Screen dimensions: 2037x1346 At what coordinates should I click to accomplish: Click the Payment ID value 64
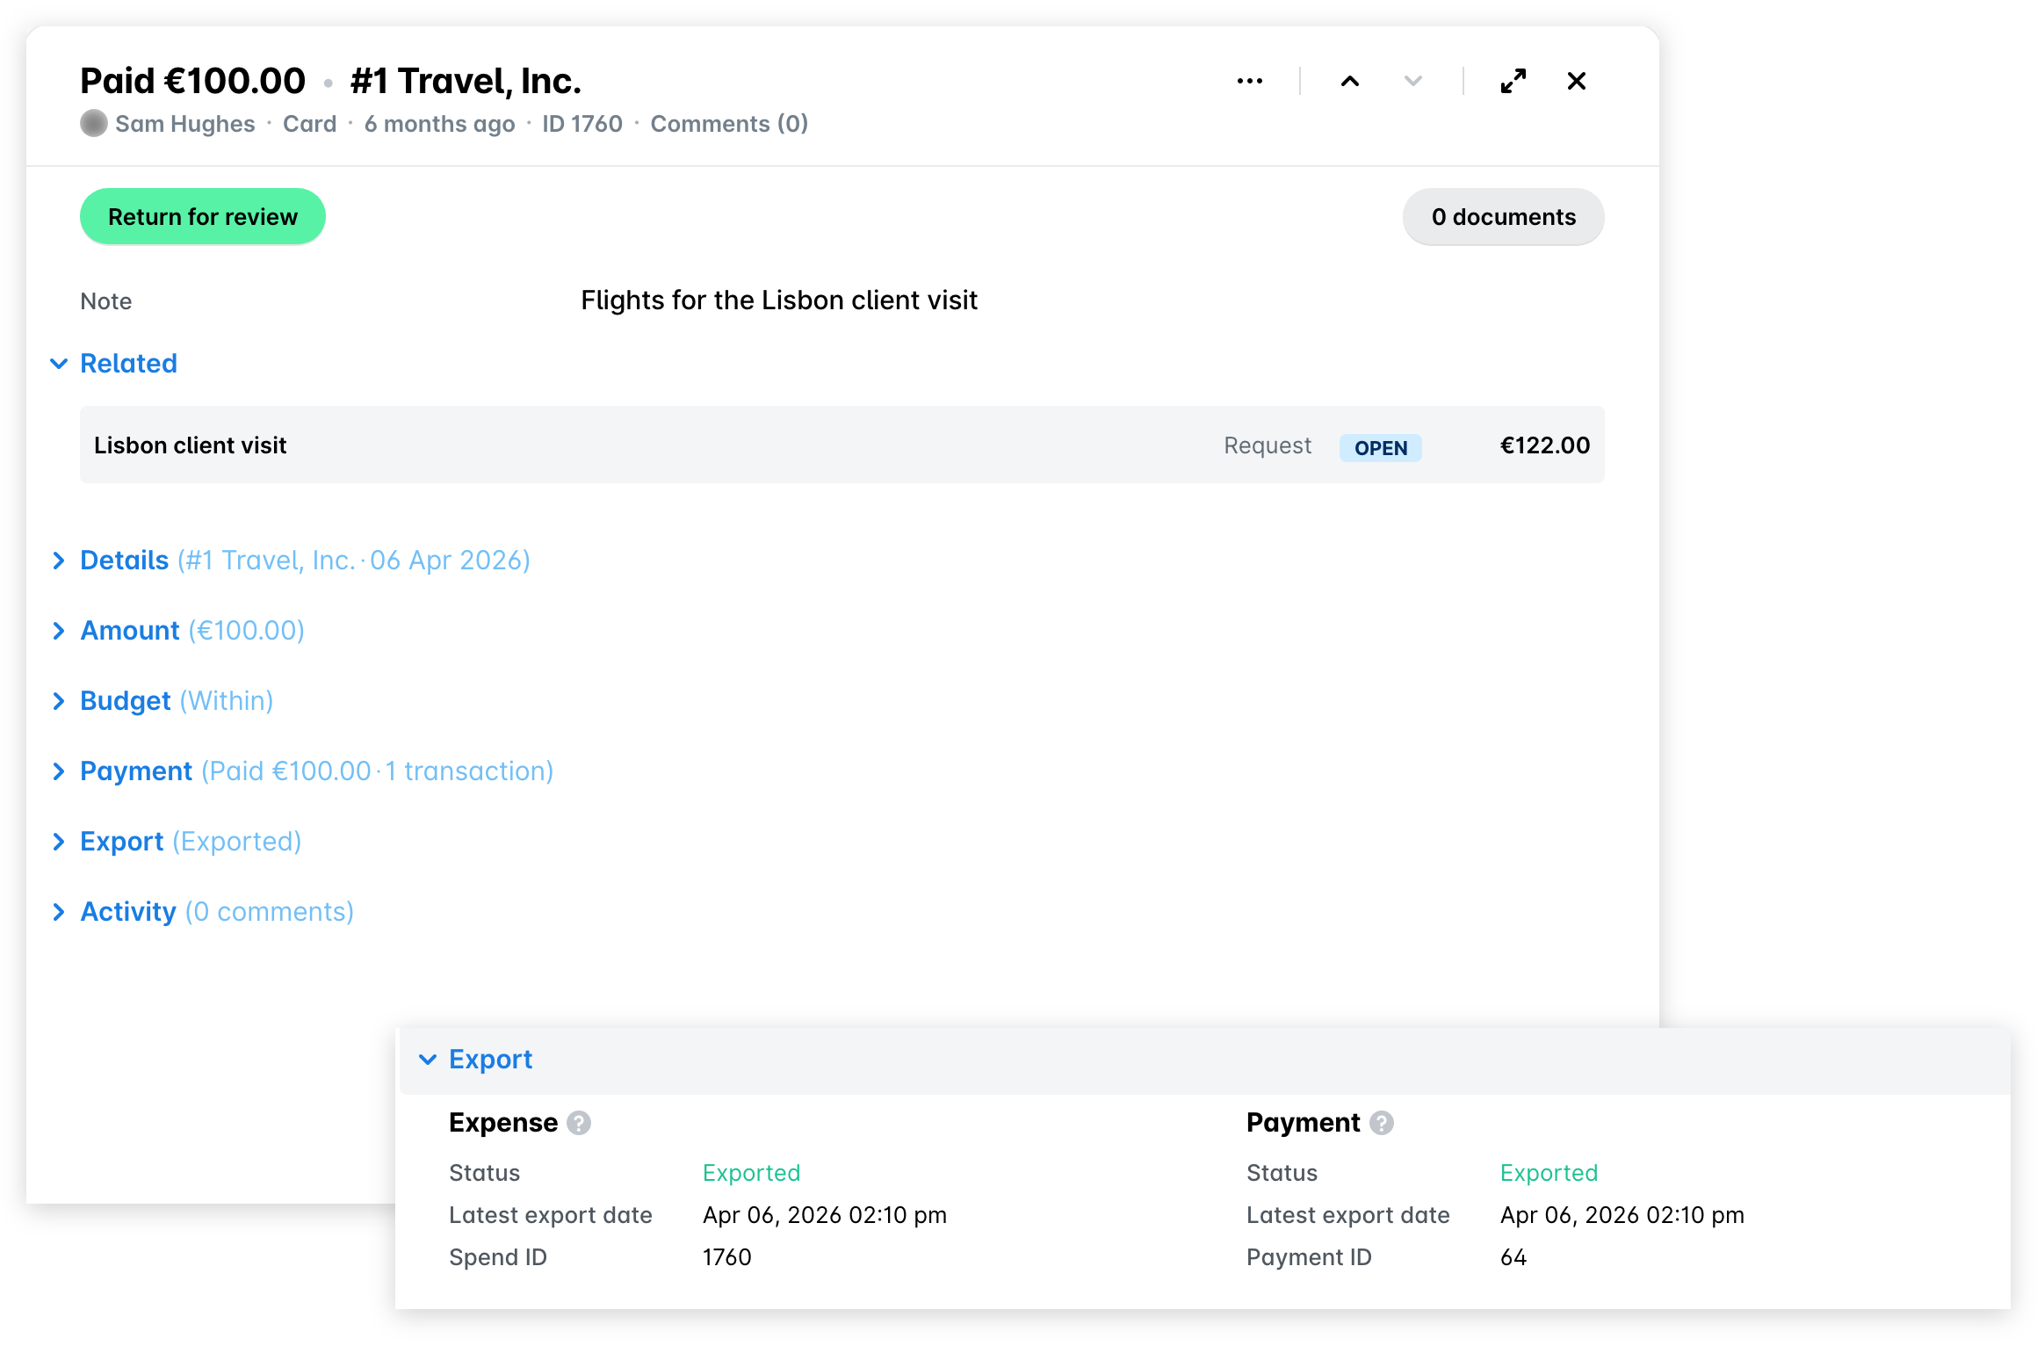coord(1513,1257)
